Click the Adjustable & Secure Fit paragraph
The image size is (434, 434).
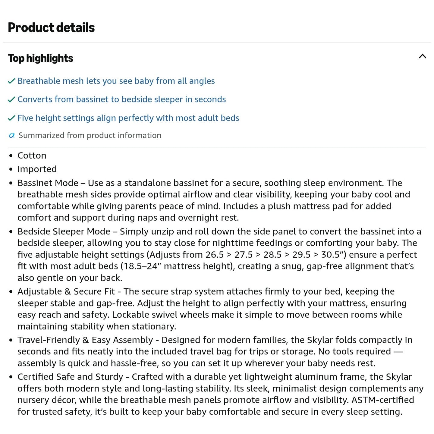(212, 309)
